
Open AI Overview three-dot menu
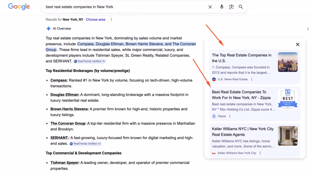[x=308, y=29]
